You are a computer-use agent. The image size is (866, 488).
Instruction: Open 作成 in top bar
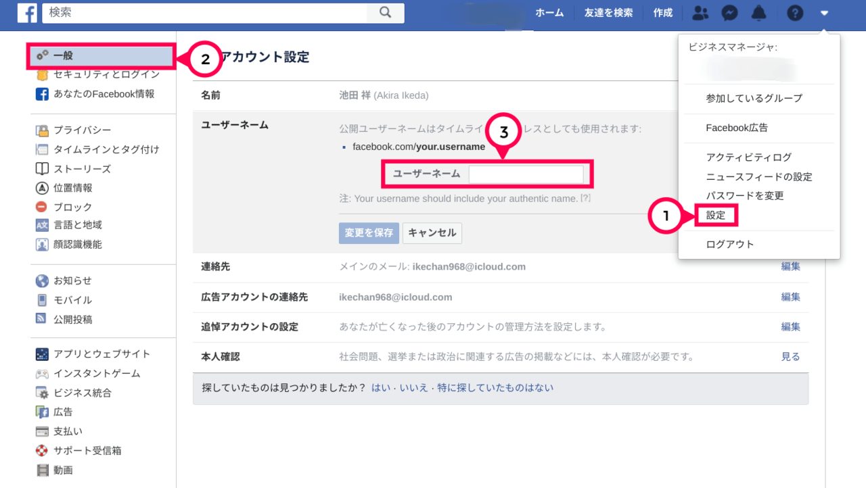point(663,13)
